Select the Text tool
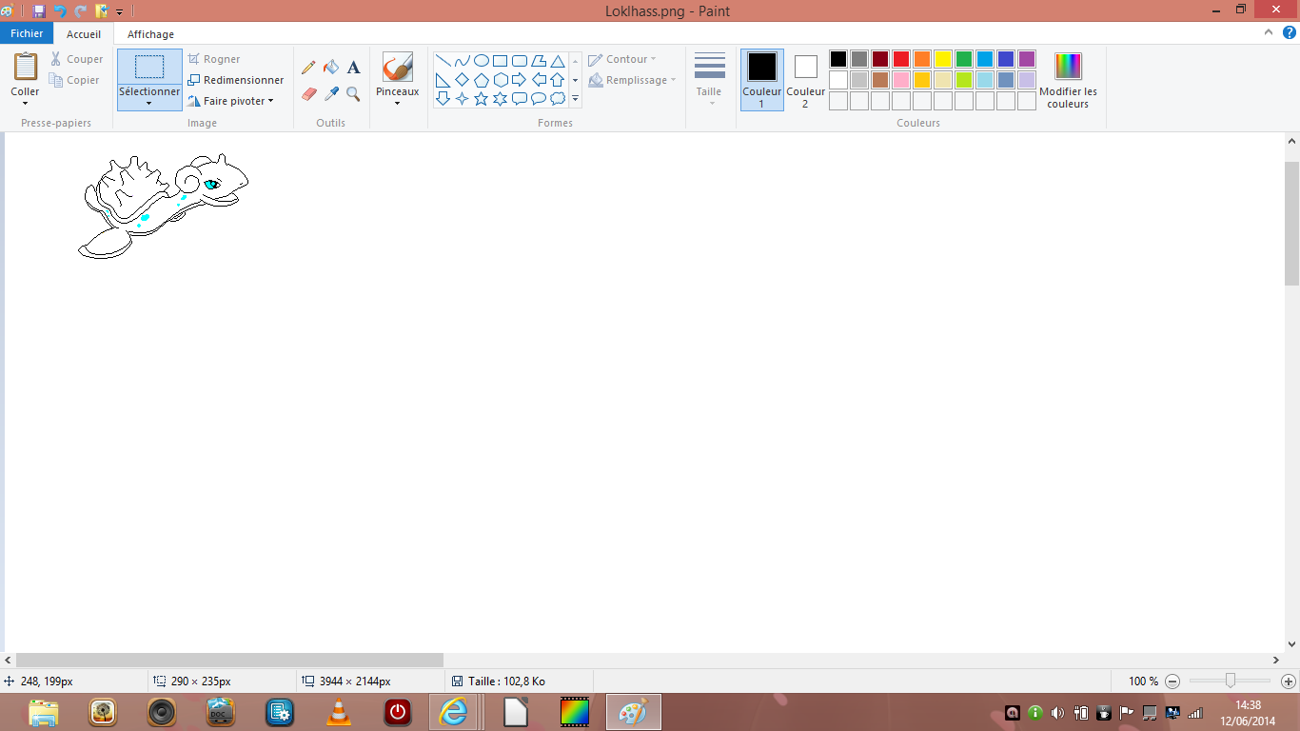 tap(353, 68)
